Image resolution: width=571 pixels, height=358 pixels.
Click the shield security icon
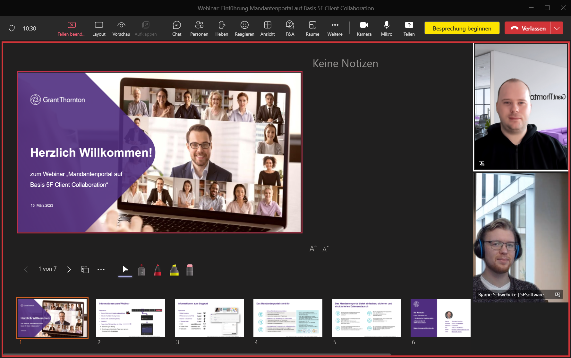(x=12, y=28)
